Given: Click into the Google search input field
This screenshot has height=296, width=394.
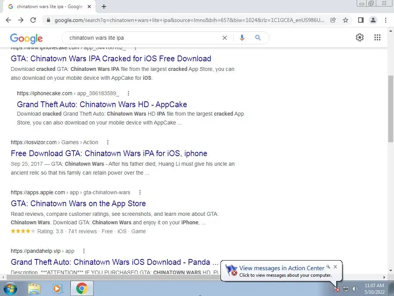Looking at the screenshot, I should (x=143, y=38).
